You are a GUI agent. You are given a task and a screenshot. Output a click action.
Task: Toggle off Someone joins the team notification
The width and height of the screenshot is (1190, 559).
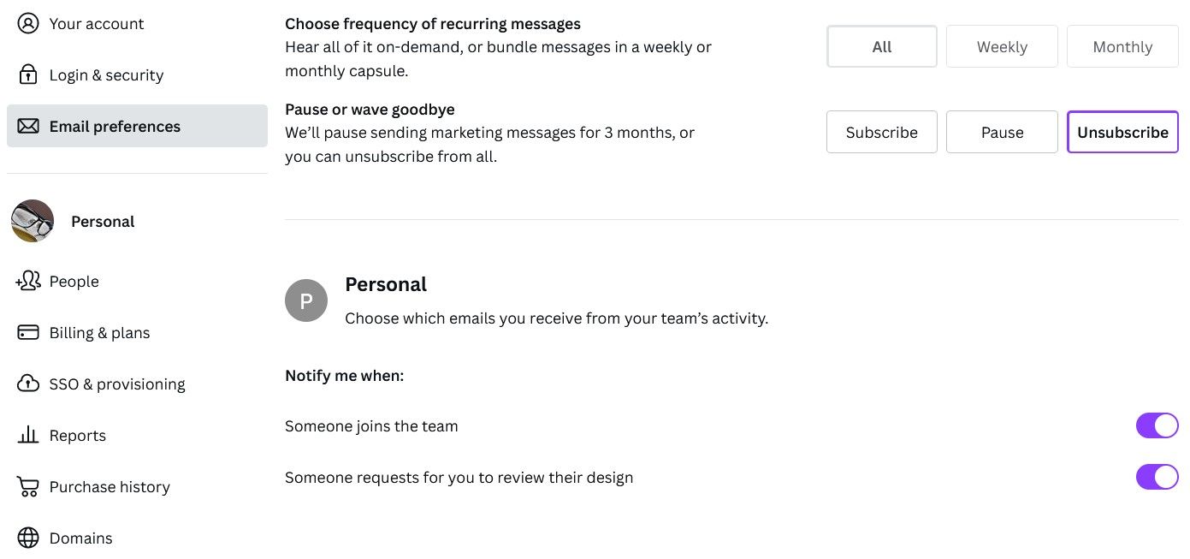coord(1157,425)
